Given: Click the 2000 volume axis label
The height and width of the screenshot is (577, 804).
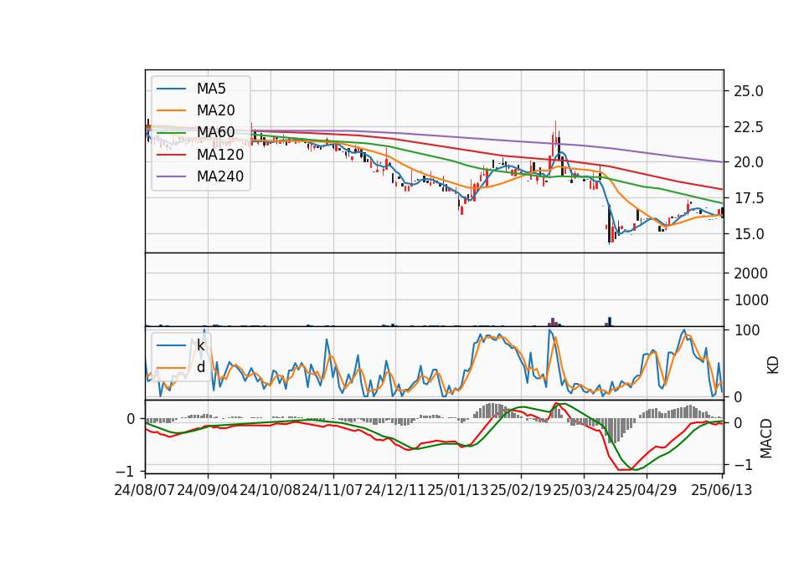Looking at the screenshot, I should (x=751, y=273).
